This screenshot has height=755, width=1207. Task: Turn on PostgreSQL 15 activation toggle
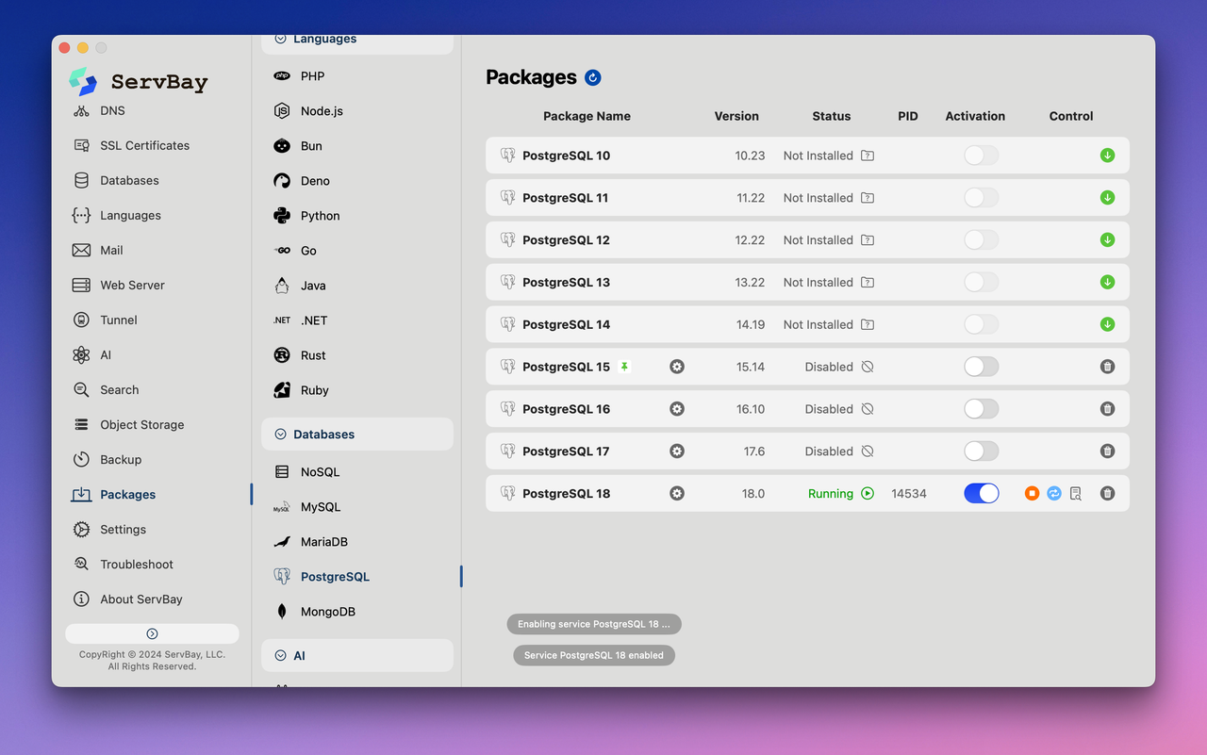981,367
